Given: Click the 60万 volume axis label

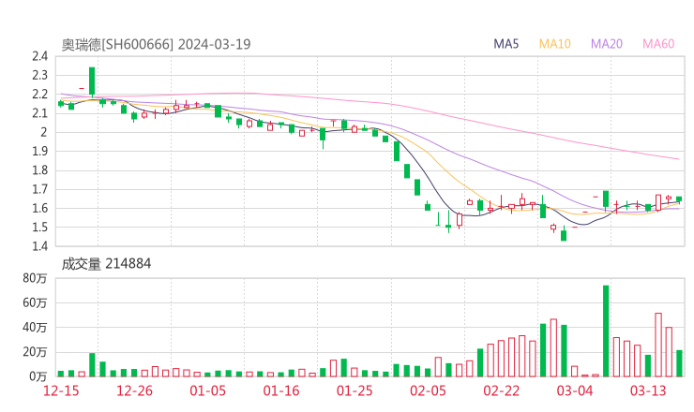Looking at the screenshot, I should 35,302.
